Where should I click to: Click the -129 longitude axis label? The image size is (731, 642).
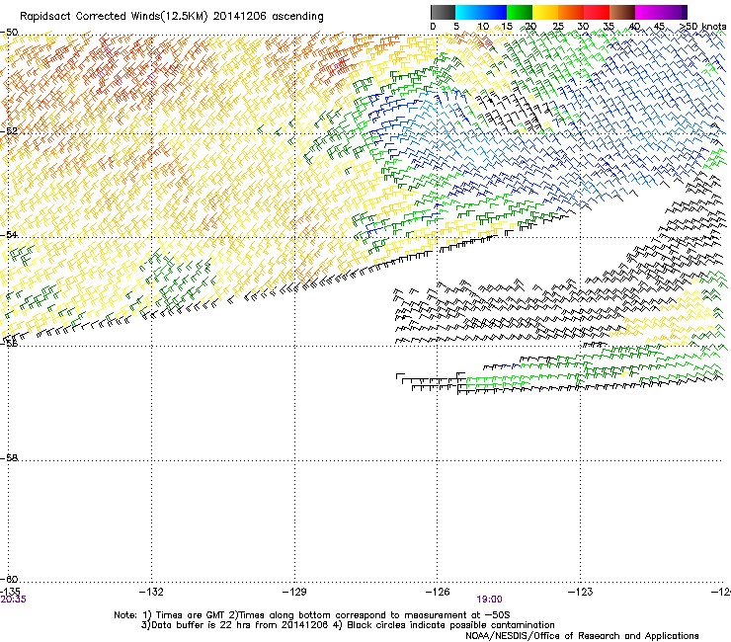tap(294, 592)
